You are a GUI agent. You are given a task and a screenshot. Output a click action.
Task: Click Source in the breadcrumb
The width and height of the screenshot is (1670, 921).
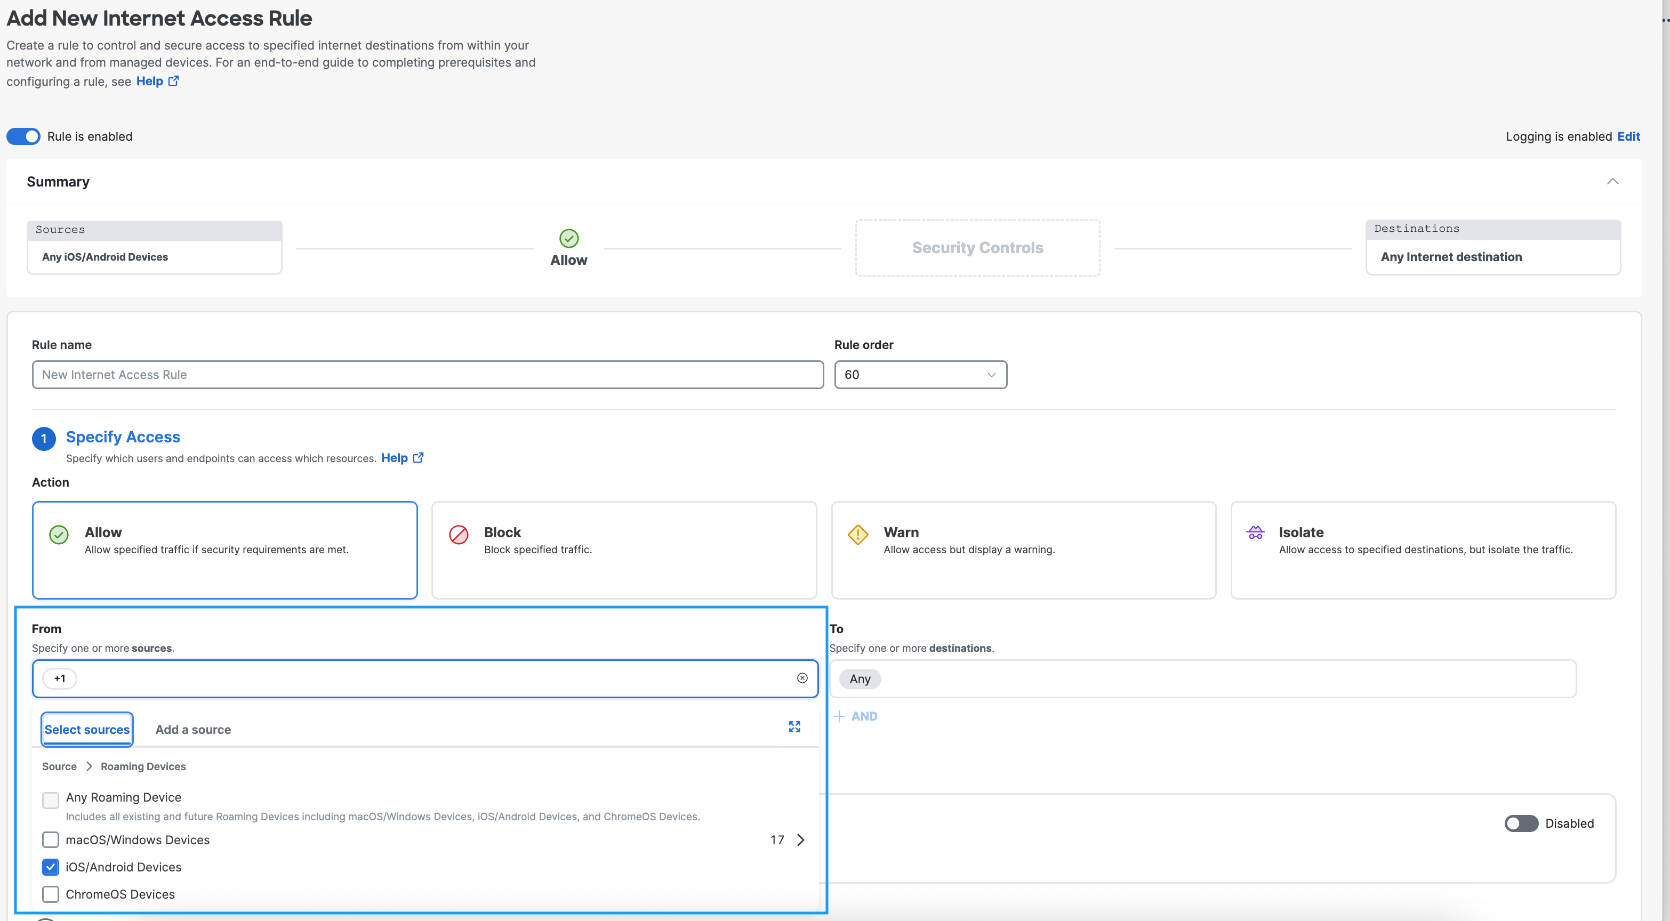[59, 766]
